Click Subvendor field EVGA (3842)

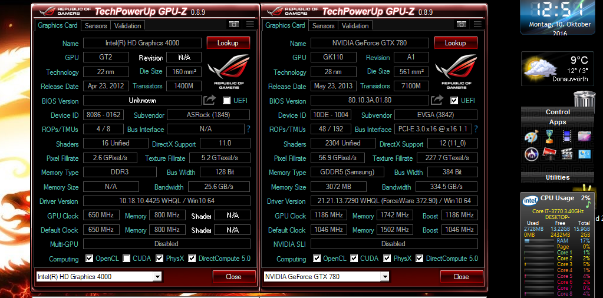436,115
